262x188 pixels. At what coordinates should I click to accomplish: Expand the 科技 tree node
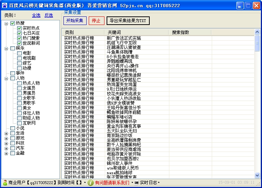coord(6,143)
